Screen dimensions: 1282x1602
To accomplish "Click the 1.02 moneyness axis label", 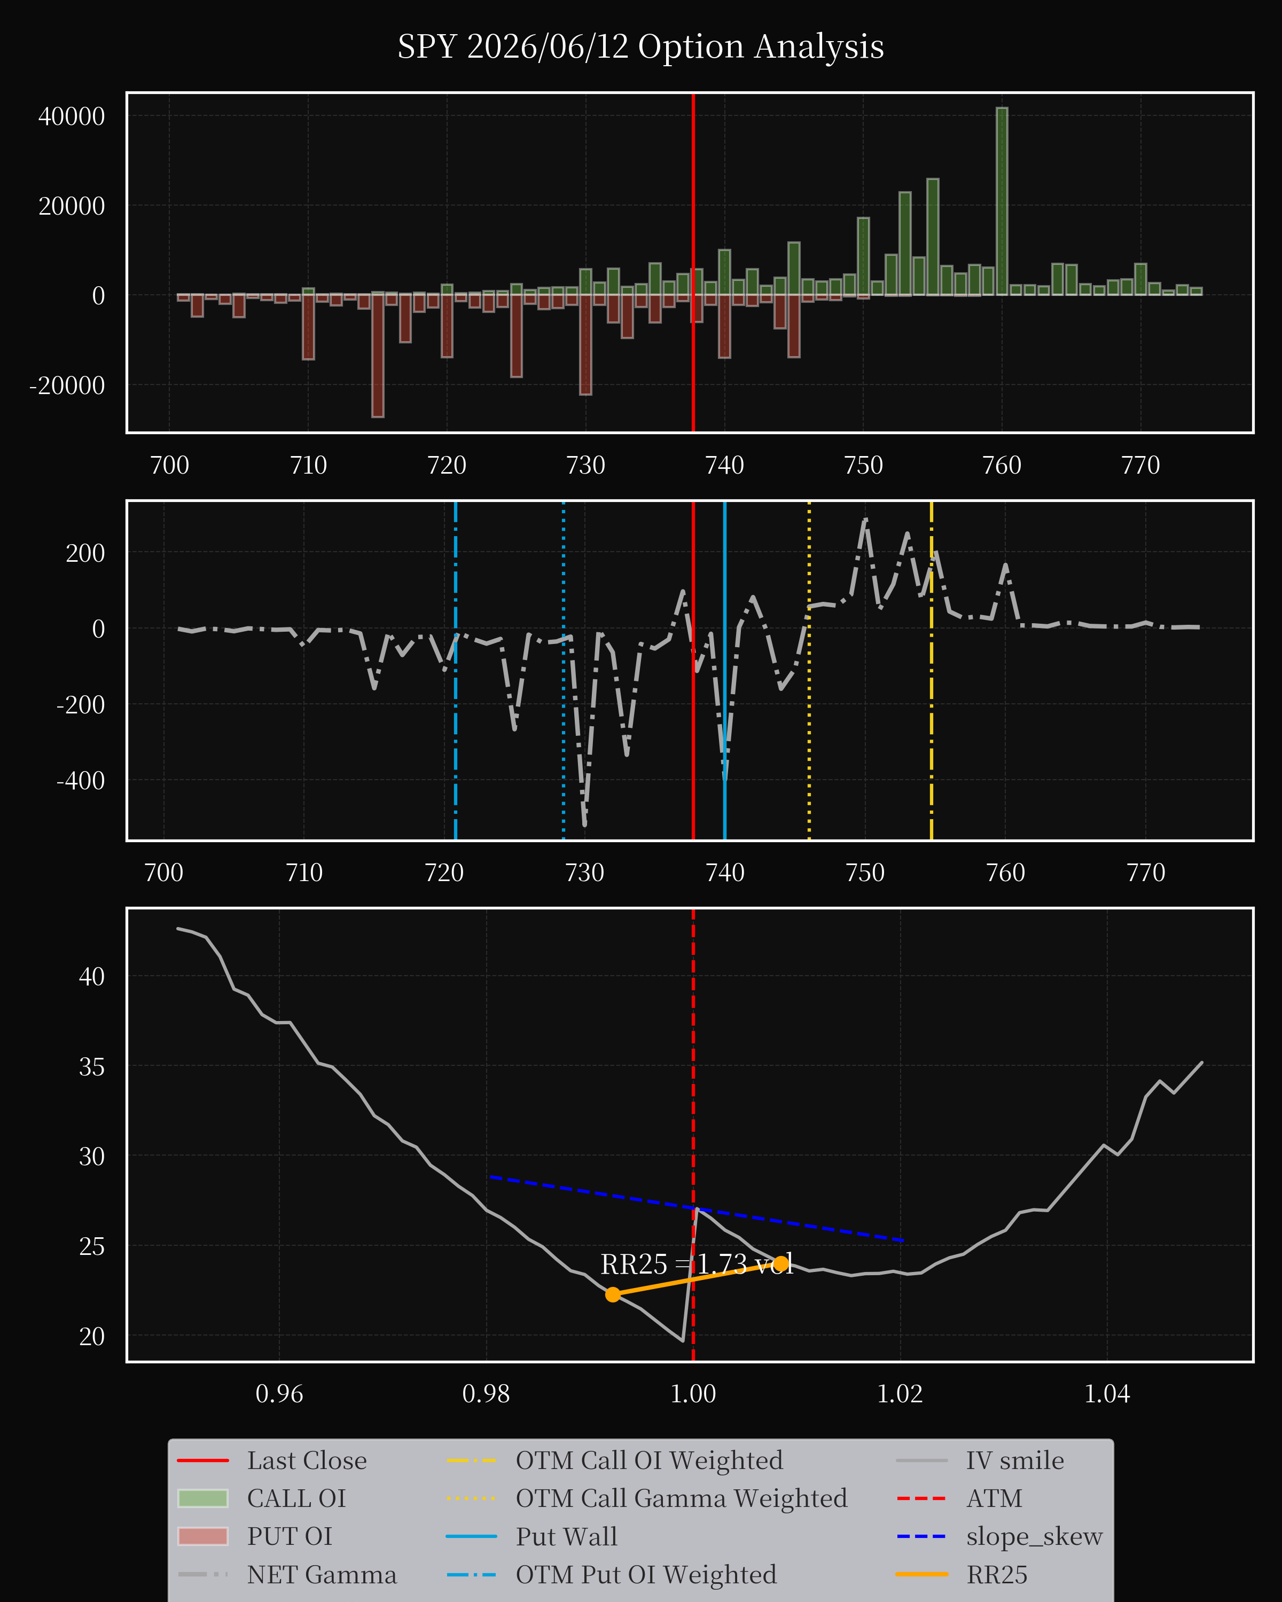I will (x=900, y=1393).
